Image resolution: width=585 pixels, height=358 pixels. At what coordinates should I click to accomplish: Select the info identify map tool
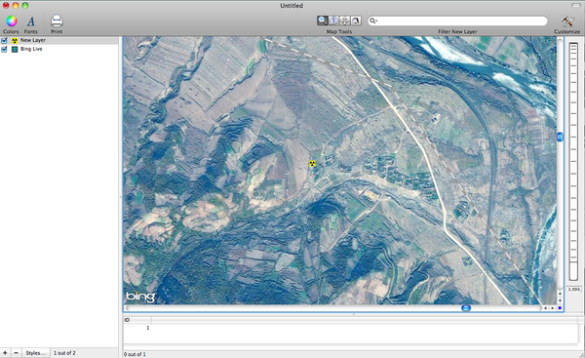[333, 20]
